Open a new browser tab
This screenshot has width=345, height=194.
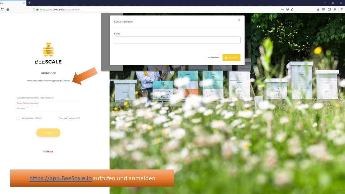30,3
